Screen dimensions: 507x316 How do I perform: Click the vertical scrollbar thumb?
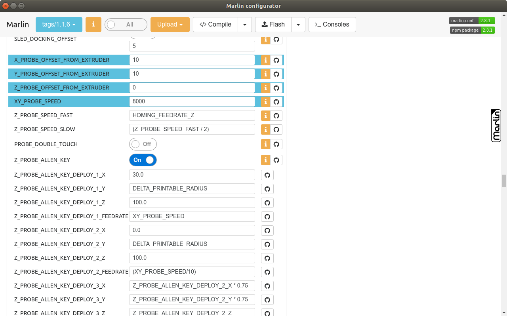click(x=504, y=181)
